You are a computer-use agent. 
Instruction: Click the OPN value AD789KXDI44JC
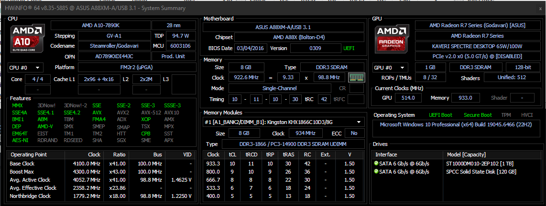pos(114,56)
